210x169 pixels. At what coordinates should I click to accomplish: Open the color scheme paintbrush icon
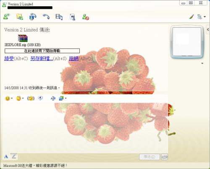click(x=192, y=17)
